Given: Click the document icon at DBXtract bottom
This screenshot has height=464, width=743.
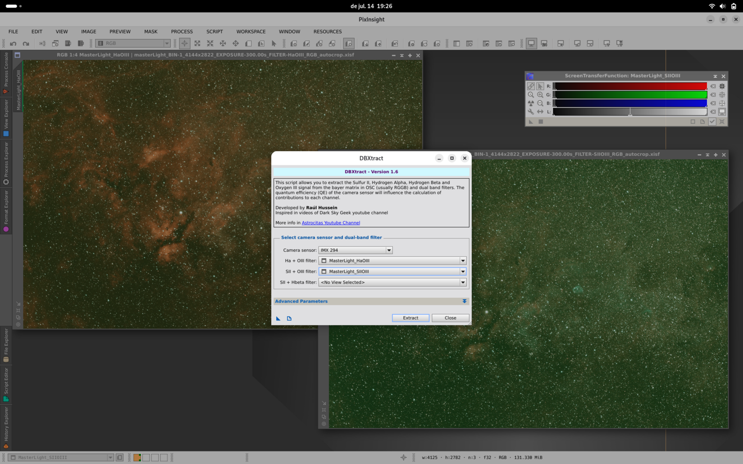Looking at the screenshot, I should tap(289, 319).
